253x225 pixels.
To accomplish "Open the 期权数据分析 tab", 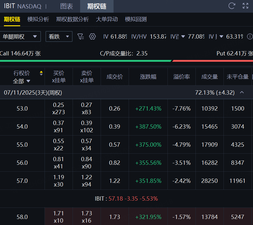I will pyautogui.click(x=73, y=19).
